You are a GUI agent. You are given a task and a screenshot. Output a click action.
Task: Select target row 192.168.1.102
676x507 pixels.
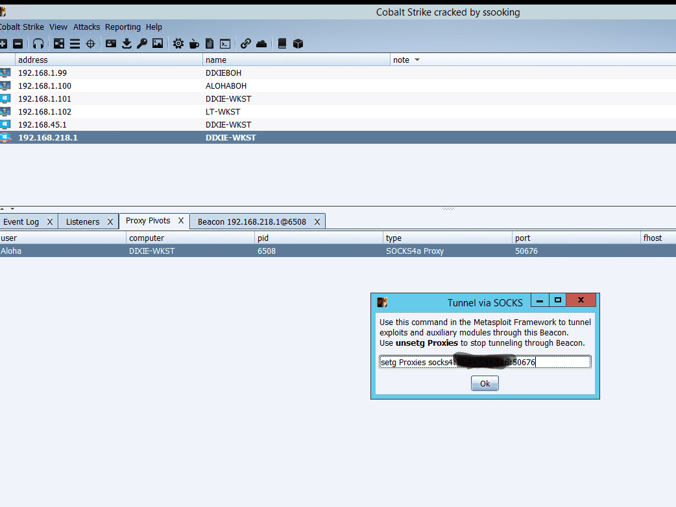[338, 111]
